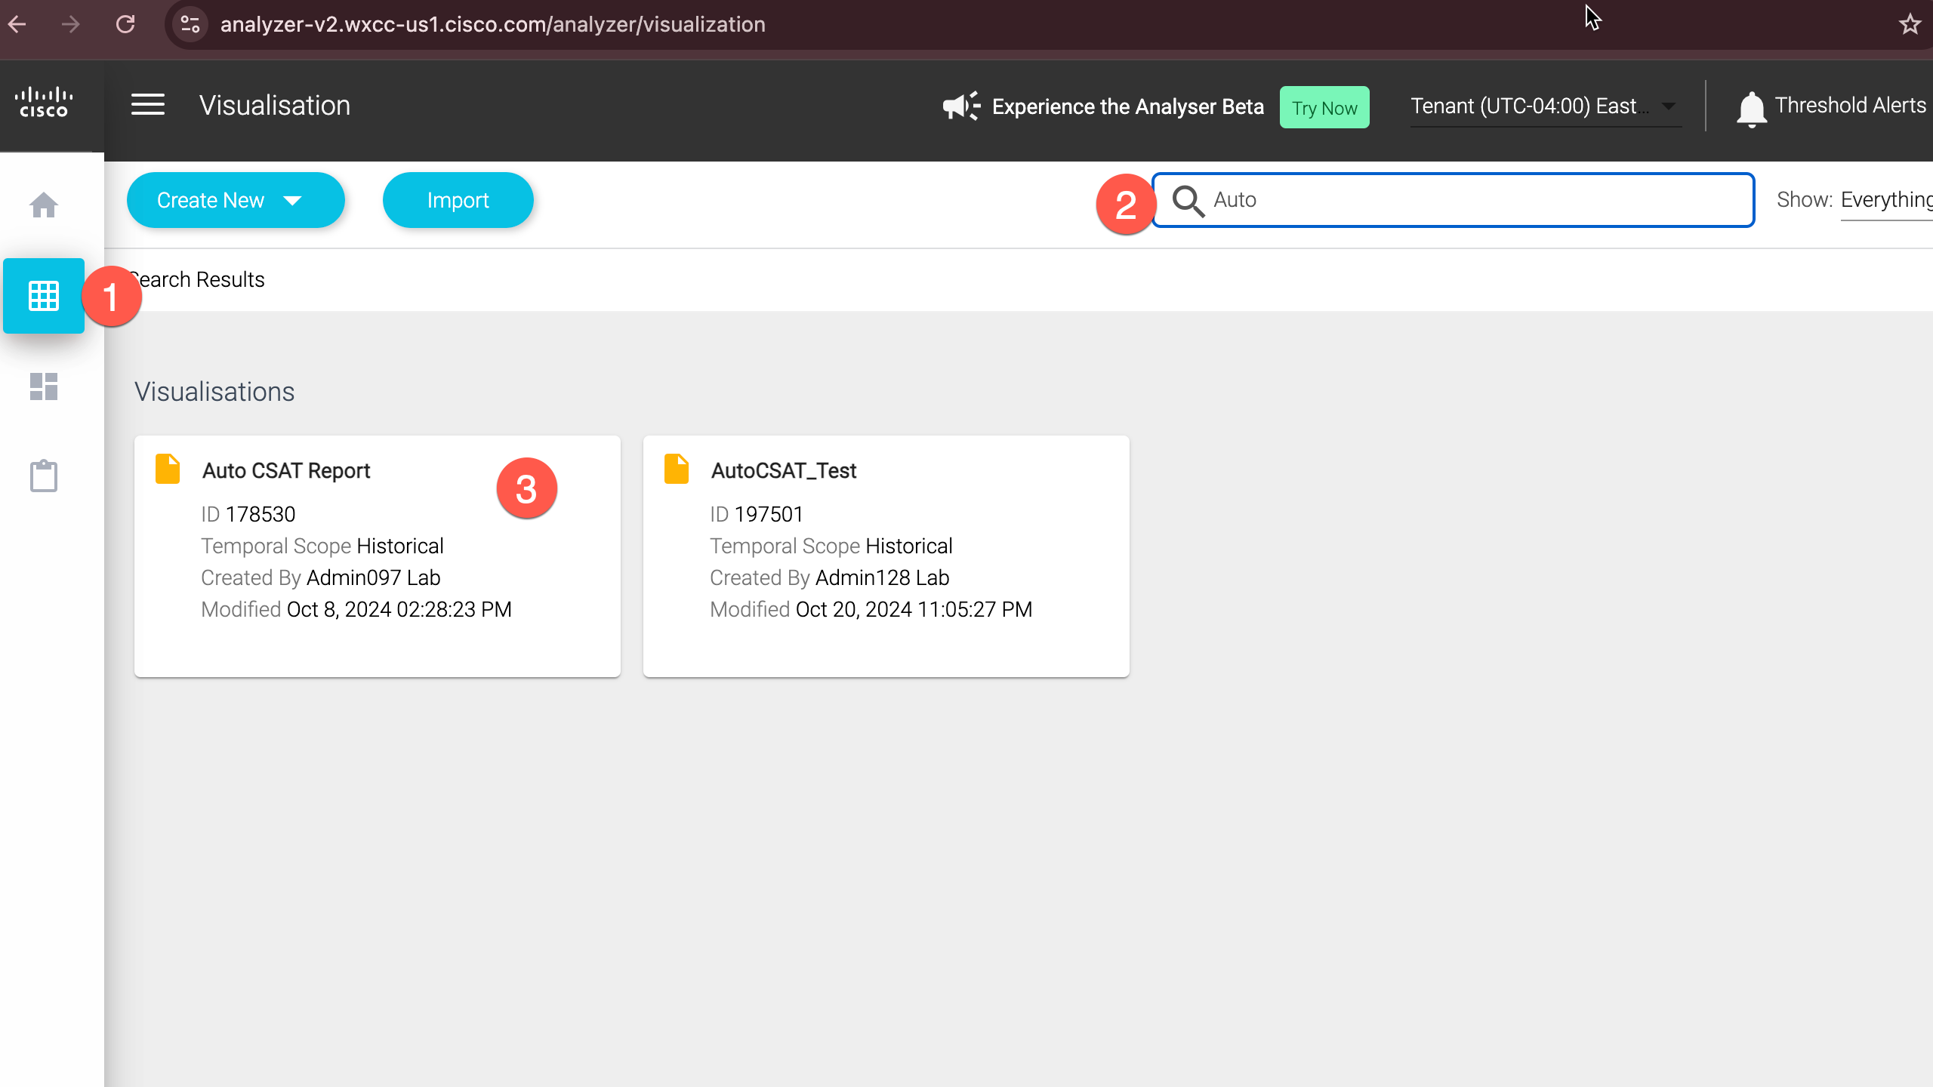View site information in the address bar
This screenshot has width=1933, height=1087.
(x=190, y=24)
